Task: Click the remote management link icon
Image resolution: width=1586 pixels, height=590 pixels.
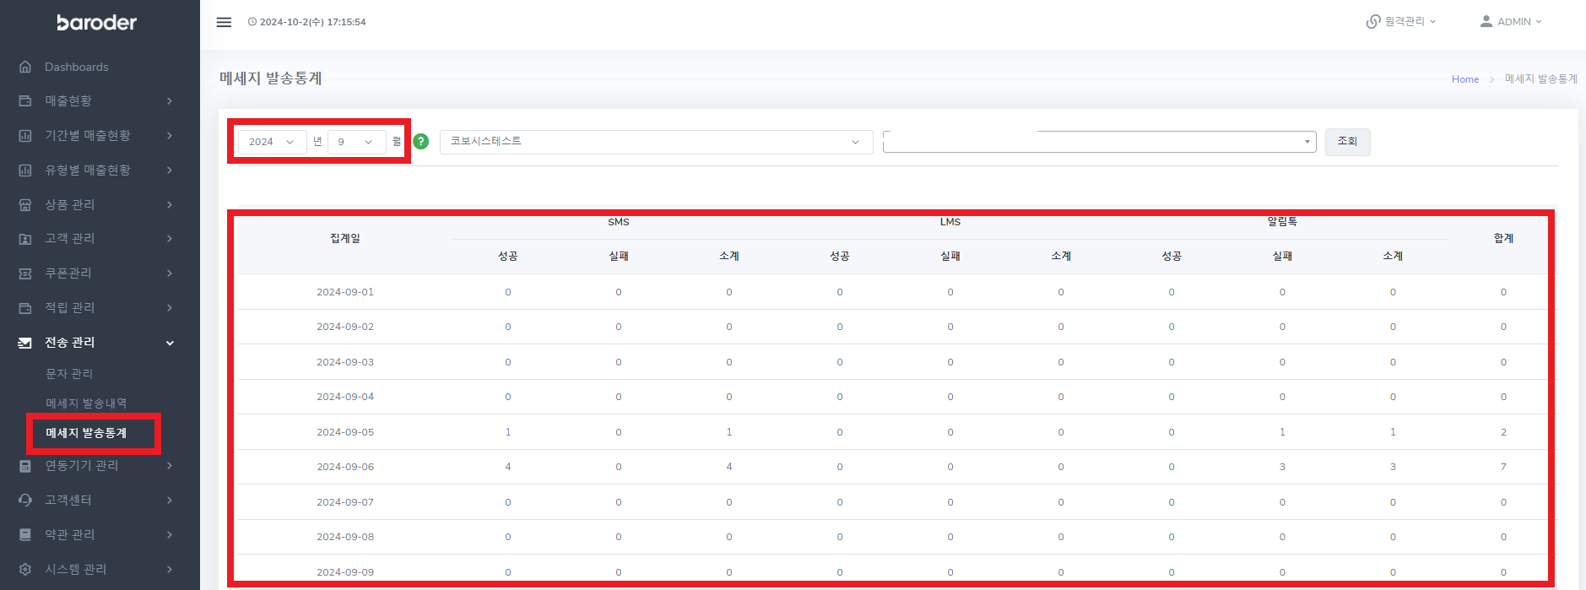Action: click(1373, 21)
